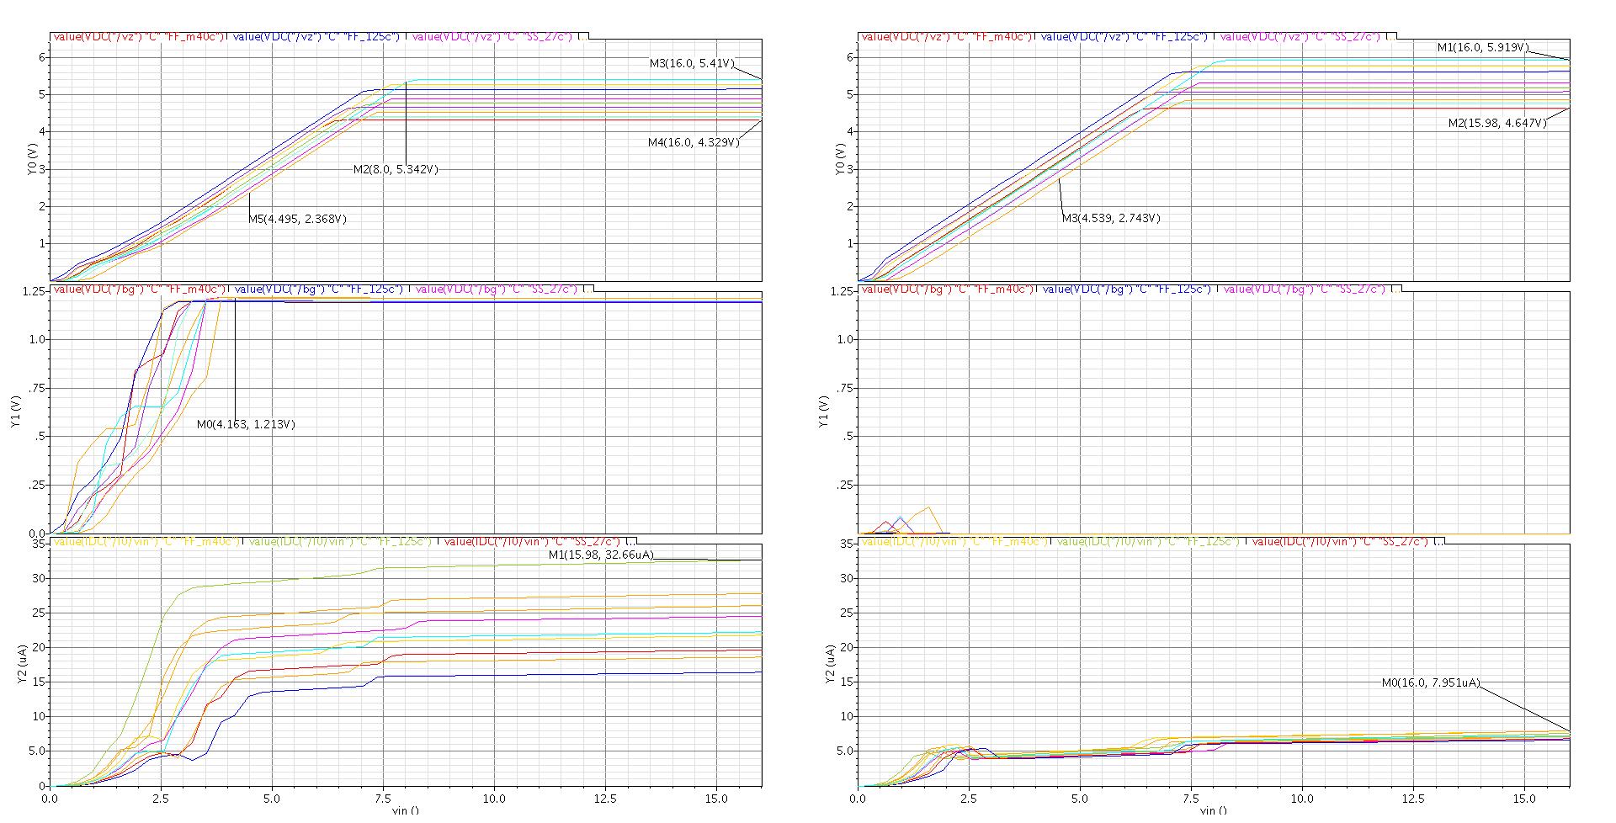Expand left graph /vz legend overflow ellipsis

tap(584, 36)
